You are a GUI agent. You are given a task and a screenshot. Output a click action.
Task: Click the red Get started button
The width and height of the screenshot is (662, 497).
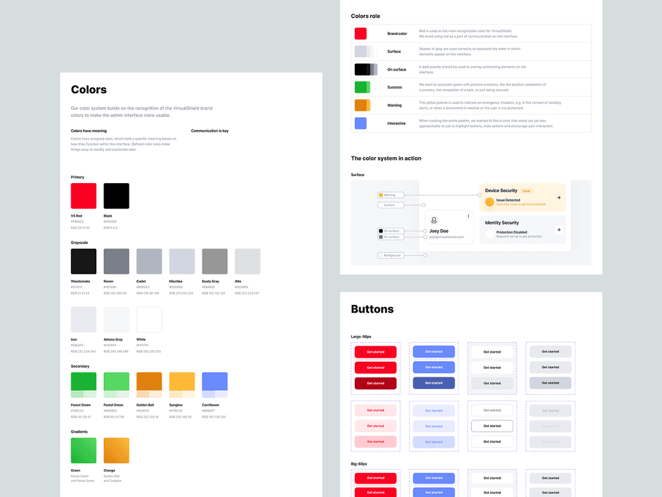376,351
